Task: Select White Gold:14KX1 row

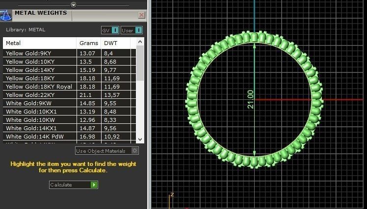Action: (x=70, y=128)
